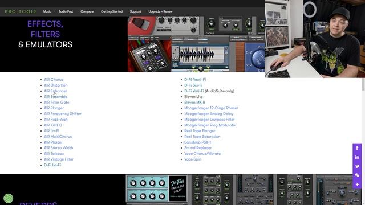The width and height of the screenshot is (365, 205).
Task: Open the Audio Post menu item
Action: 66,11
